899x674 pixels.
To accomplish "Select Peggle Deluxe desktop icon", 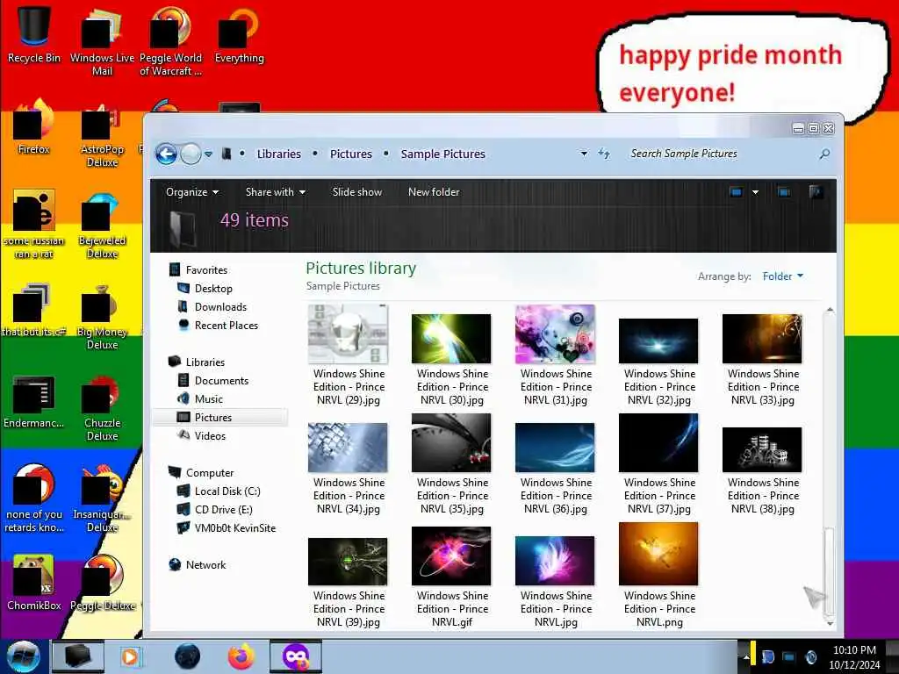I will [x=104, y=583].
